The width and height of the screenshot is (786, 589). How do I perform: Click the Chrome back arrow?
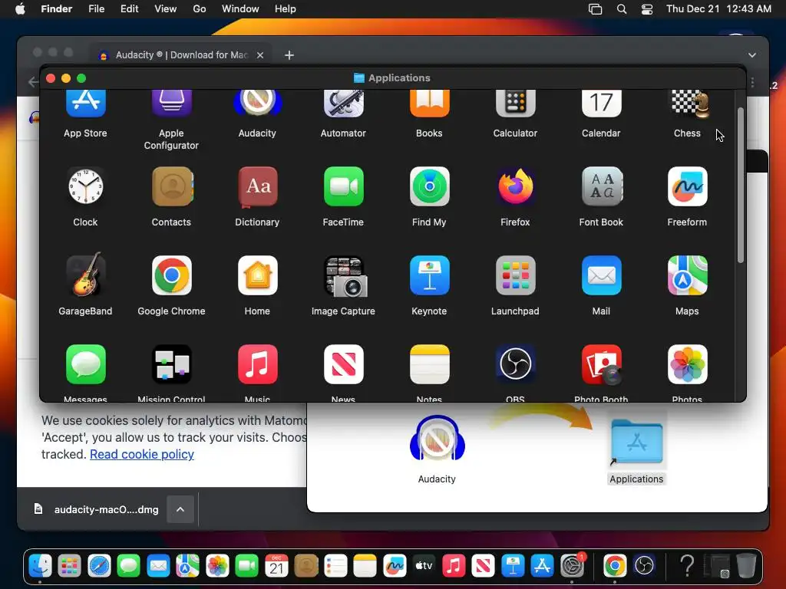(x=33, y=81)
